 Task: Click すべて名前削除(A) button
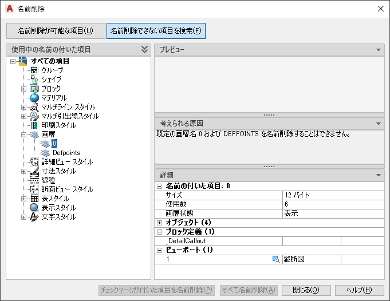(249, 290)
